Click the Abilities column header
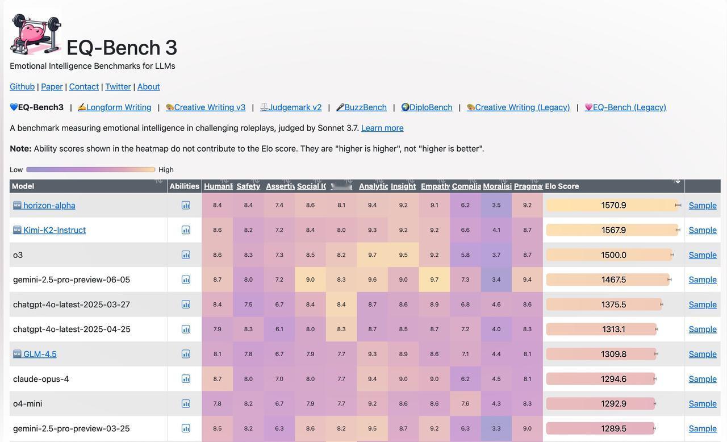Screen dimensions: 727x442 coord(185,186)
